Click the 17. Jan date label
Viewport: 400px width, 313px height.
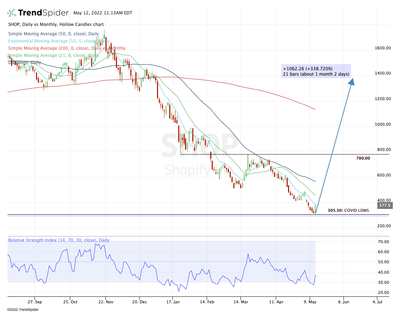click(x=173, y=302)
